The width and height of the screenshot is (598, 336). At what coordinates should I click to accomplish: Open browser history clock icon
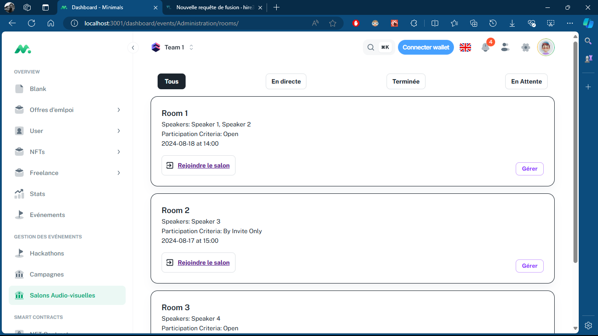tap(493, 23)
